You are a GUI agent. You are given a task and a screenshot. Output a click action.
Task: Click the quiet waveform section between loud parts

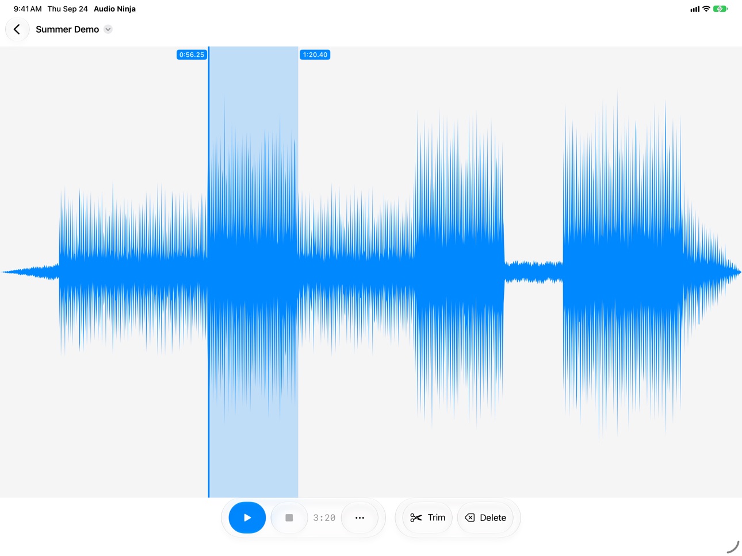tap(534, 272)
